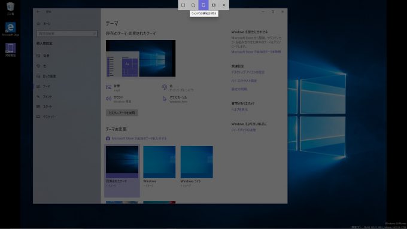Open theme 背景 (Background) setting icon
The image size is (407, 229).
(x=109, y=87)
